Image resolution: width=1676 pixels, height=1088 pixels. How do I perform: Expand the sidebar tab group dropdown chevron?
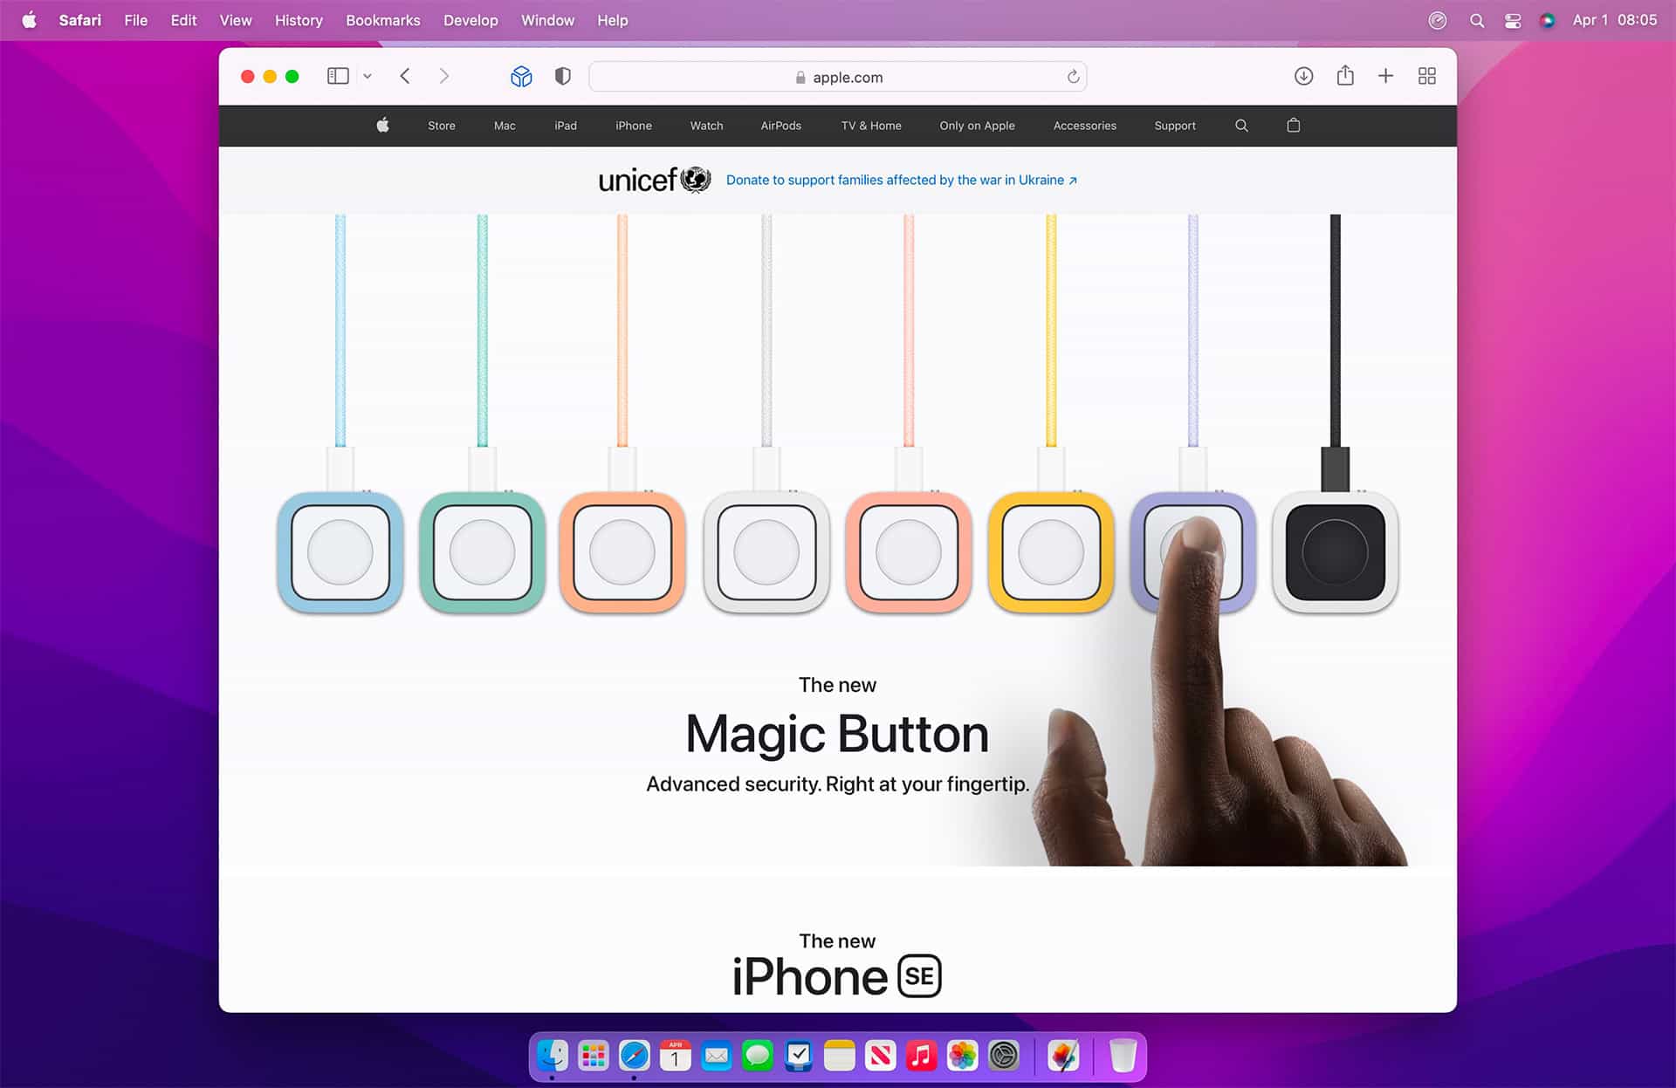point(367,77)
